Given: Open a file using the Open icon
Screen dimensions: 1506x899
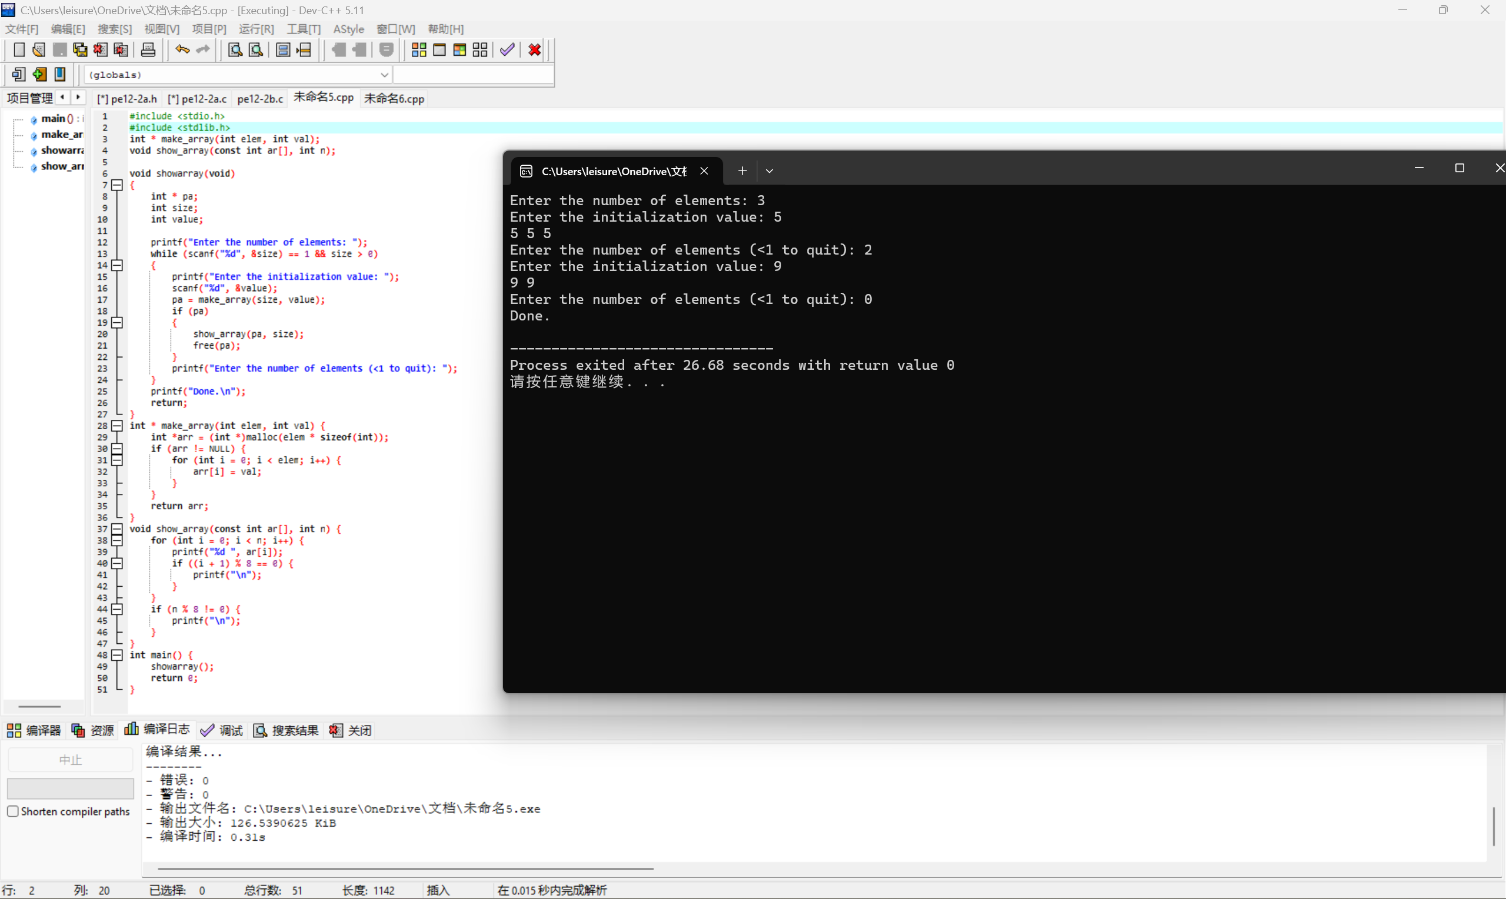Looking at the screenshot, I should click(x=38, y=49).
